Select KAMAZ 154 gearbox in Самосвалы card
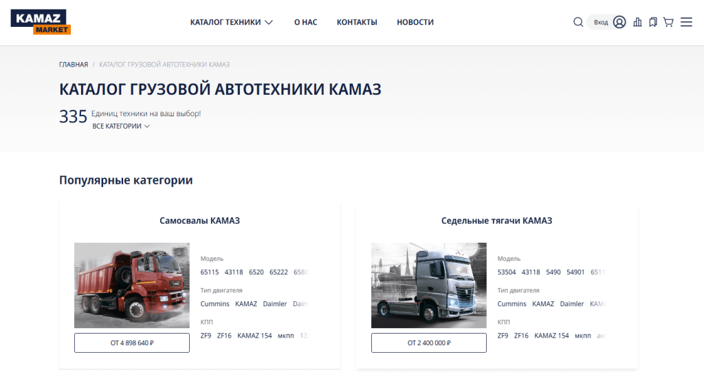Screen dimensions: 704x379 (x=254, y=336)
